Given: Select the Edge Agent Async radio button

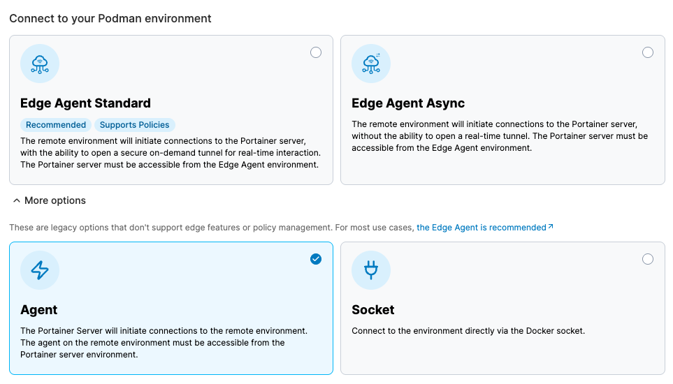Looking at the screenshot, I should (648, 52).
